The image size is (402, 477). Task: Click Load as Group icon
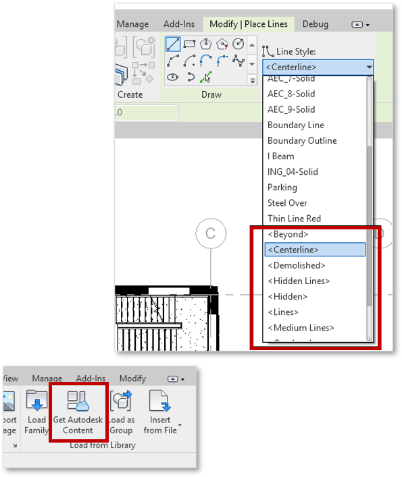121,399
